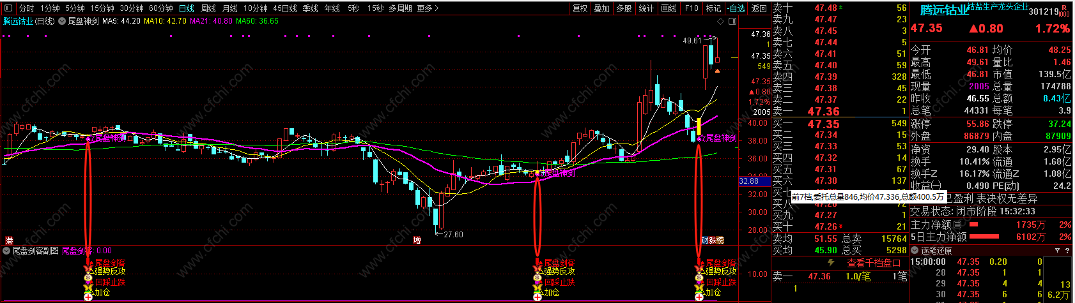Open F10 company info
Screen dimensions: 1075x303
tap(692, 8)
